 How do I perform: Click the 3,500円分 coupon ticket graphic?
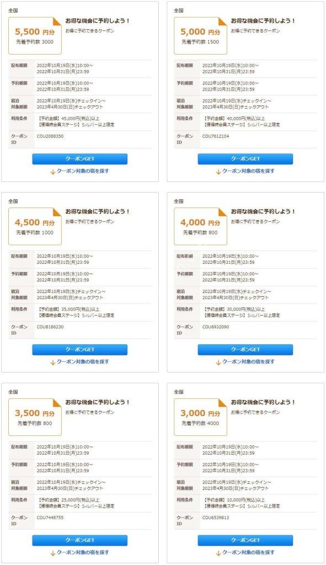(35, 417)
